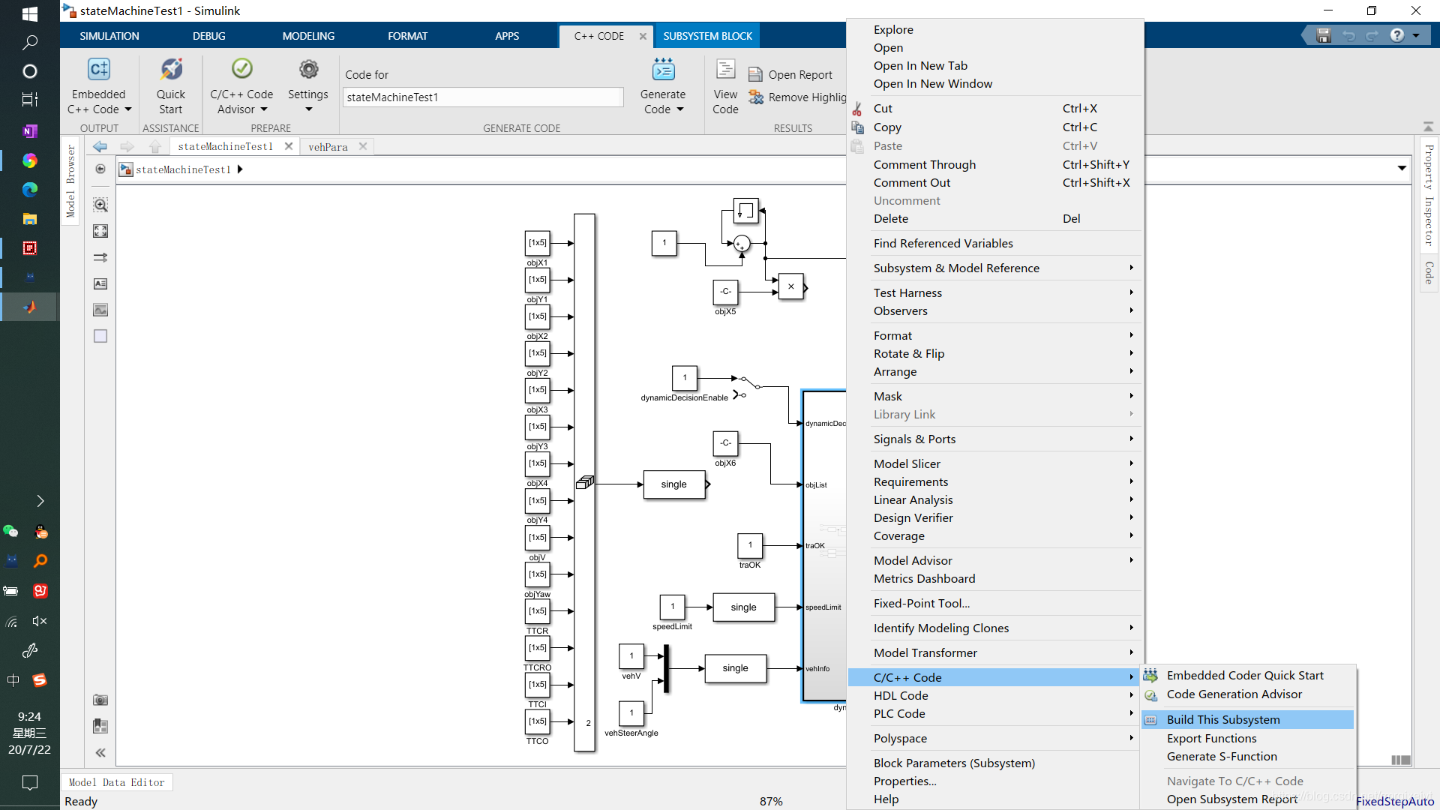Screen dimensions: 1440x810
Task: Open Model Browser side panel
Action: [70, 181]
